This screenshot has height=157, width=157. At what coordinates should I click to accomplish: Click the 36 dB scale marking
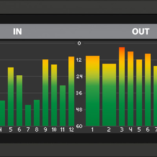(79, 93)
